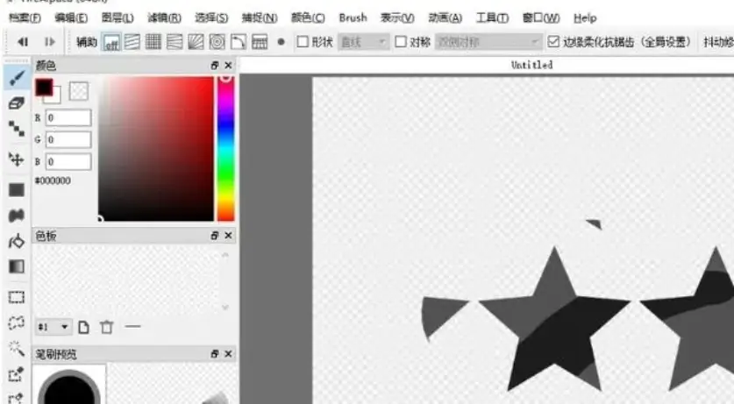The height and width of the screenshot is (404, 734).
Task: Toggle 边缘柔化抗锯齿 anti-aliasing checkbox
Action: [553, 41]
